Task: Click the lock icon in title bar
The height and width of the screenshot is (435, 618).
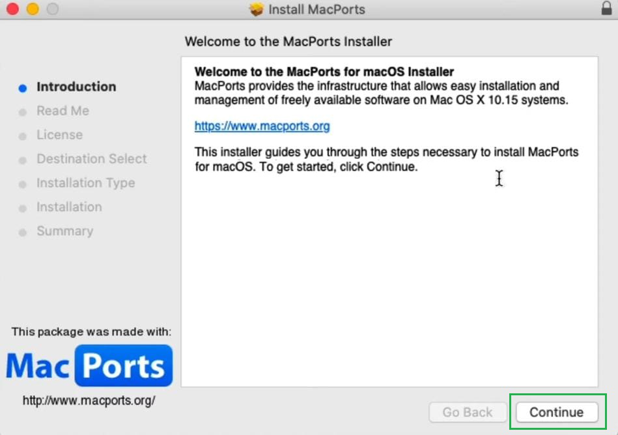Action: [606, 8]
